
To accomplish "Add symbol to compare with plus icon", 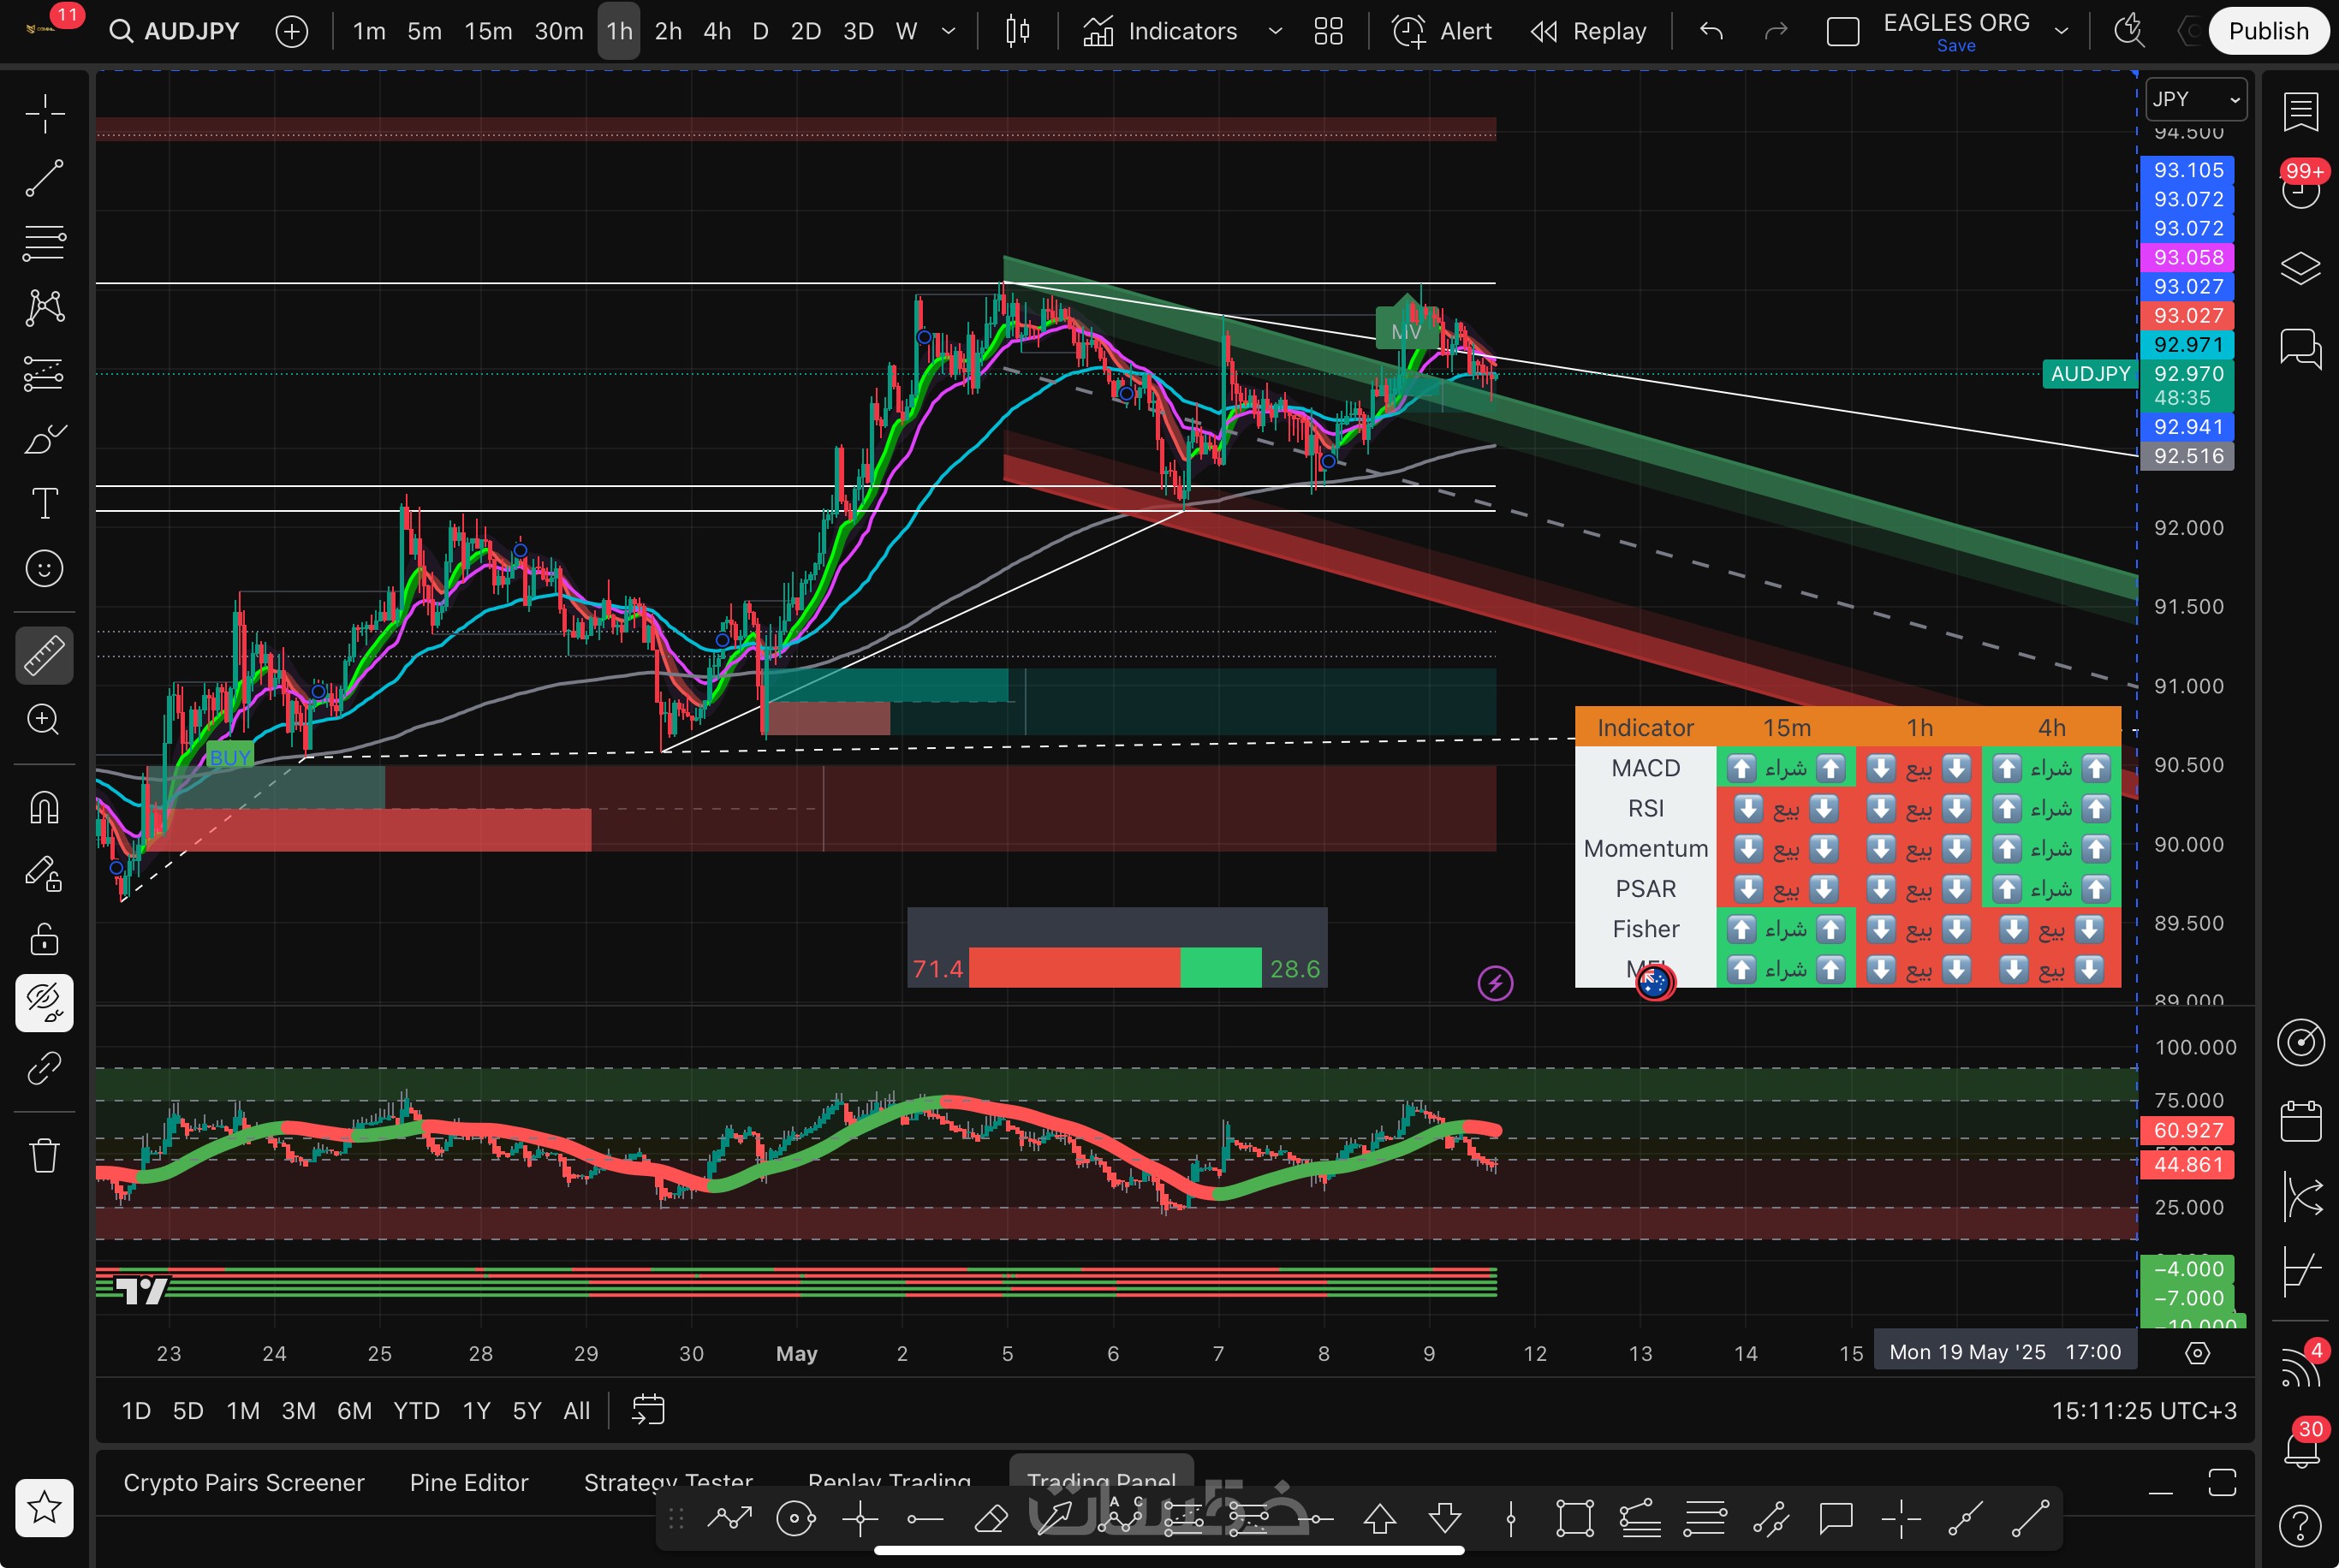I will (291, 31).
